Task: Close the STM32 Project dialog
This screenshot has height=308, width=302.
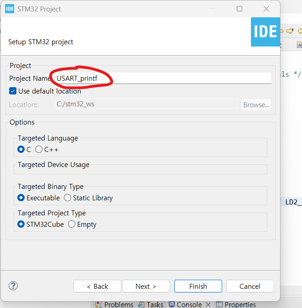Action: 266,9
